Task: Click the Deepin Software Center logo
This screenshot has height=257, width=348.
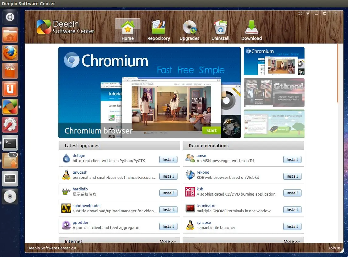Action: [65, 27]
